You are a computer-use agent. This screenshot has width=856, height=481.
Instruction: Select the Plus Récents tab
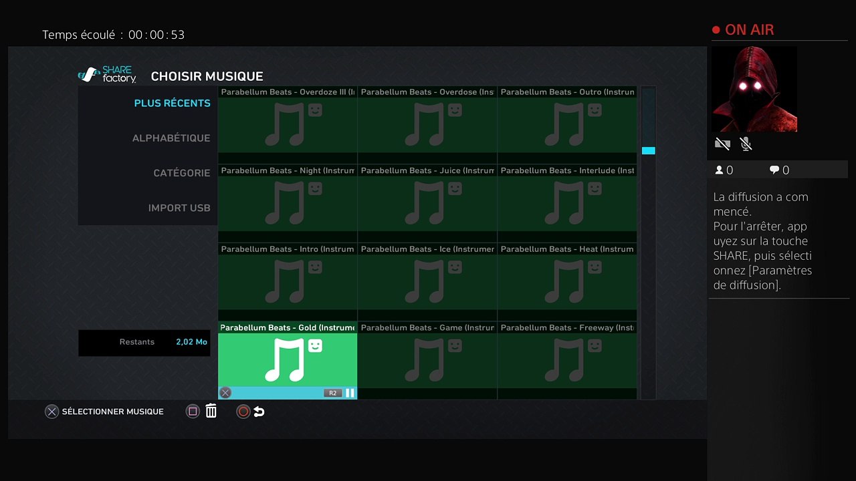tap(172, 103)
